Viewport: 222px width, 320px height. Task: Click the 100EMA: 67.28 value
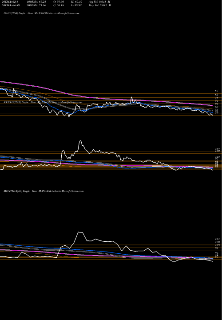click(x=36, y=2)
